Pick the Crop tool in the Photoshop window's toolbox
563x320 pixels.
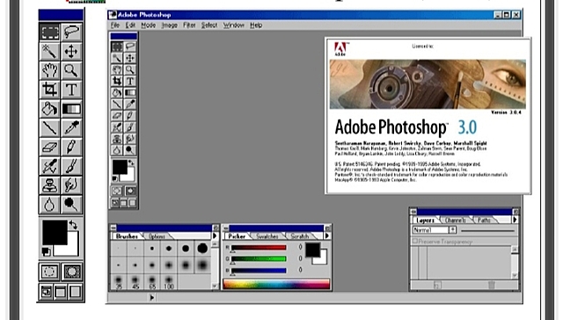tap(117, 81)
